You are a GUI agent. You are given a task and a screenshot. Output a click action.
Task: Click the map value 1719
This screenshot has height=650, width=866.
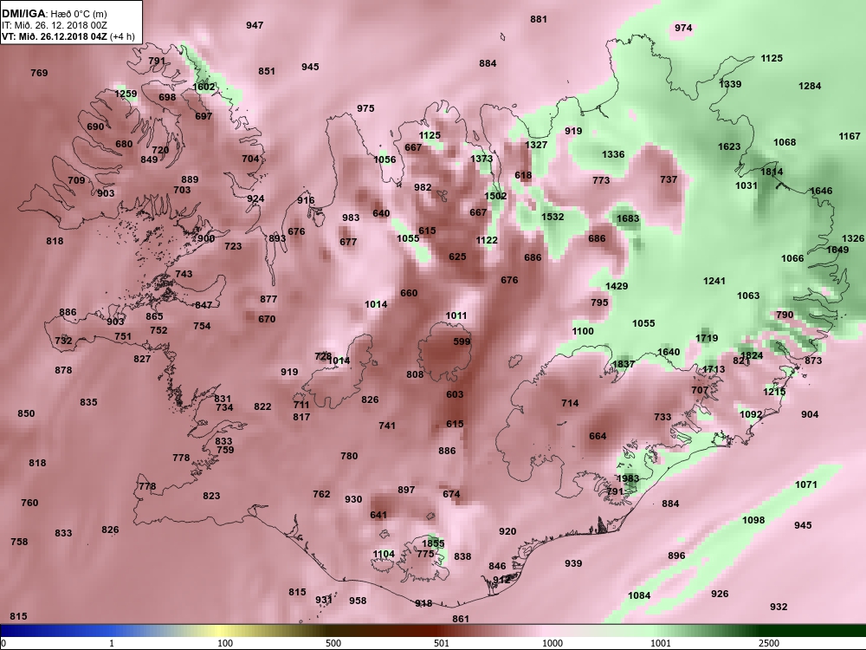[707, 338]
